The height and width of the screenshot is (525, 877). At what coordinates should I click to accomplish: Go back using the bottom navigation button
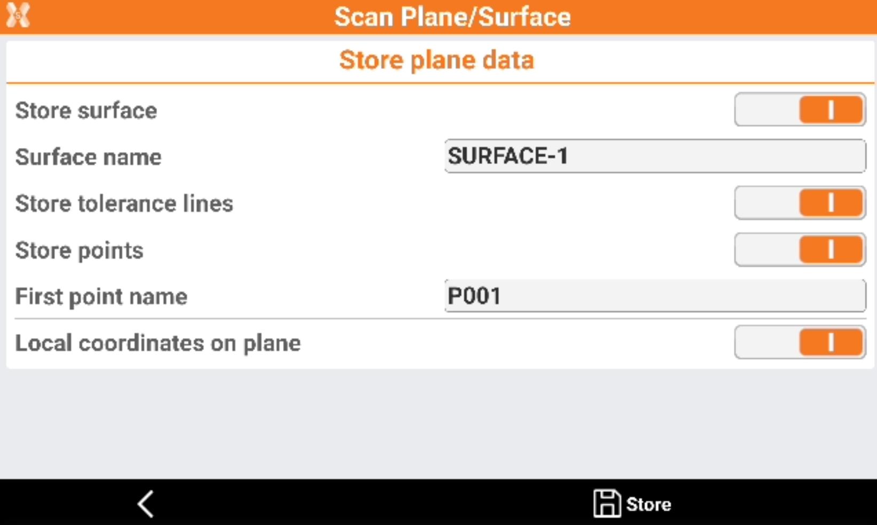145,503
